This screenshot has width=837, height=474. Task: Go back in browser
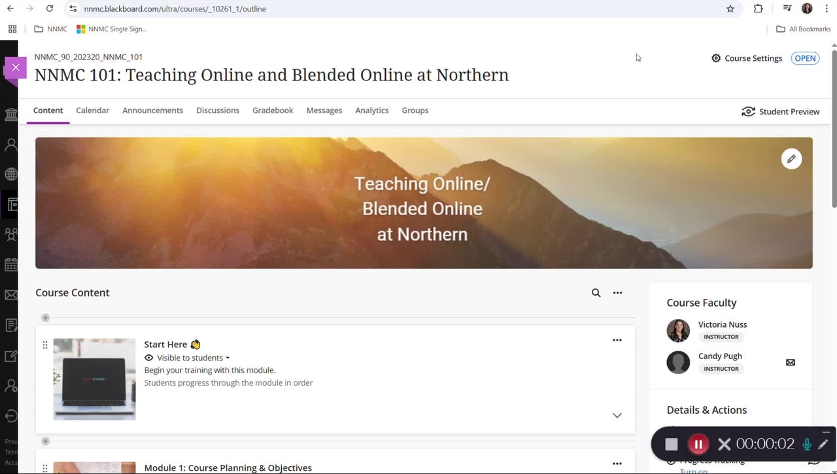tap(10, 8)
